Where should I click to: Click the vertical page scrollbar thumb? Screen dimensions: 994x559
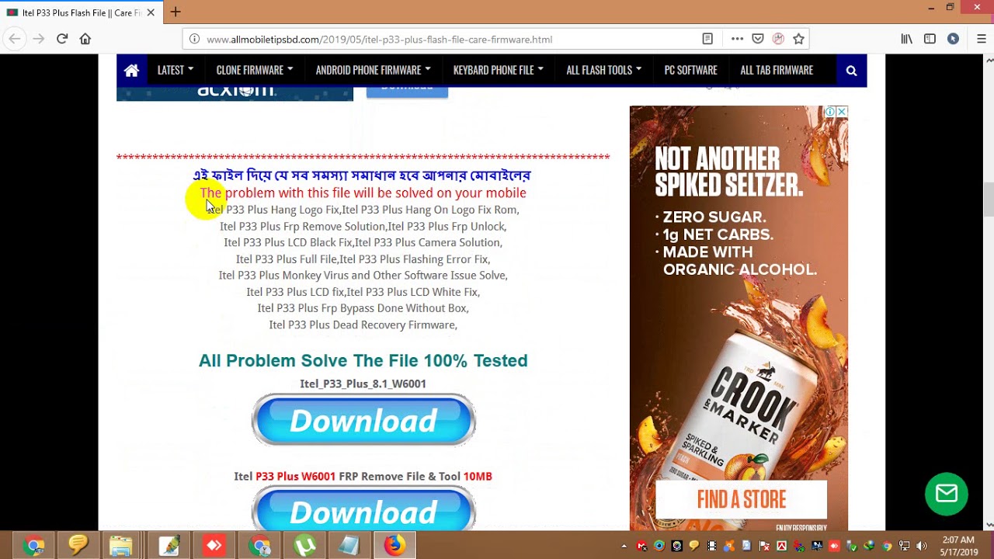(988, 200)
